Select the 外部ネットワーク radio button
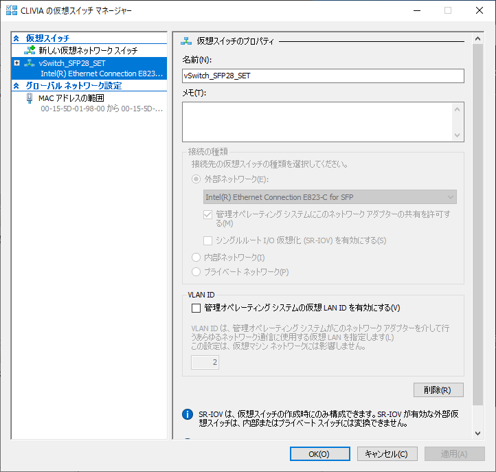 (x=196, y=179)
